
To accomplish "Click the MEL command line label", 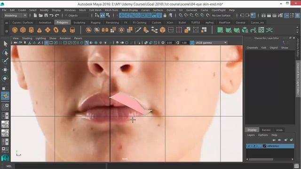I will [x=9, y=166].
